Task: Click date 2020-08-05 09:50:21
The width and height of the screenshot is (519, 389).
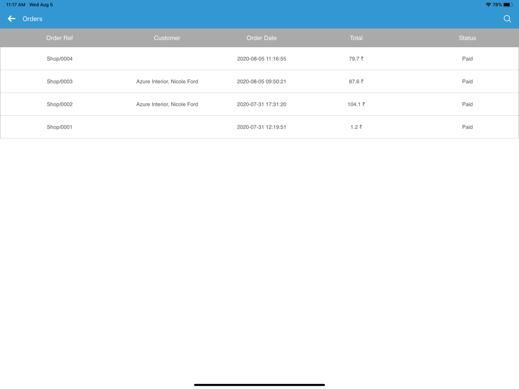Action: pyautogui.click(x=262, y=81)
